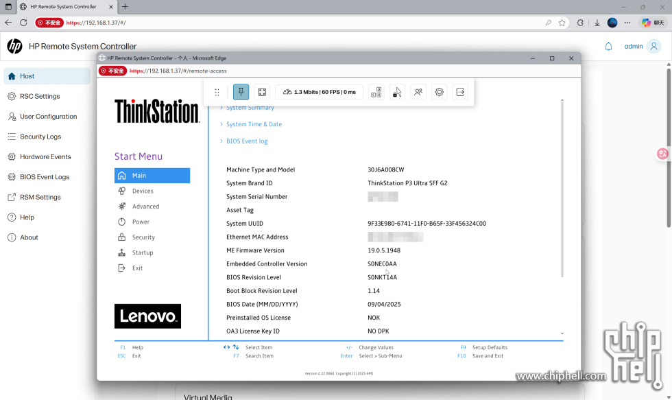The image size is (672, 400).
Task: Expand System Time & Date
Action: (254, 124)
